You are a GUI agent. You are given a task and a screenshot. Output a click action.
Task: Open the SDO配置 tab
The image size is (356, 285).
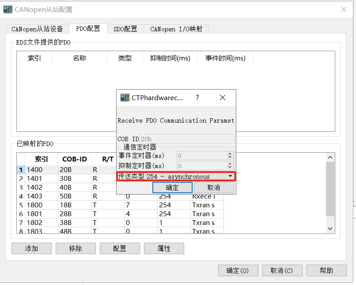click(x=125, y=29)
